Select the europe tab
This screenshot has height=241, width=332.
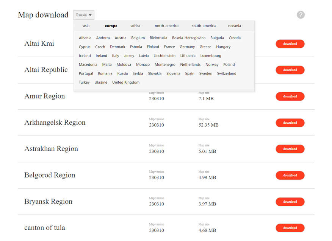coord(111,26)
